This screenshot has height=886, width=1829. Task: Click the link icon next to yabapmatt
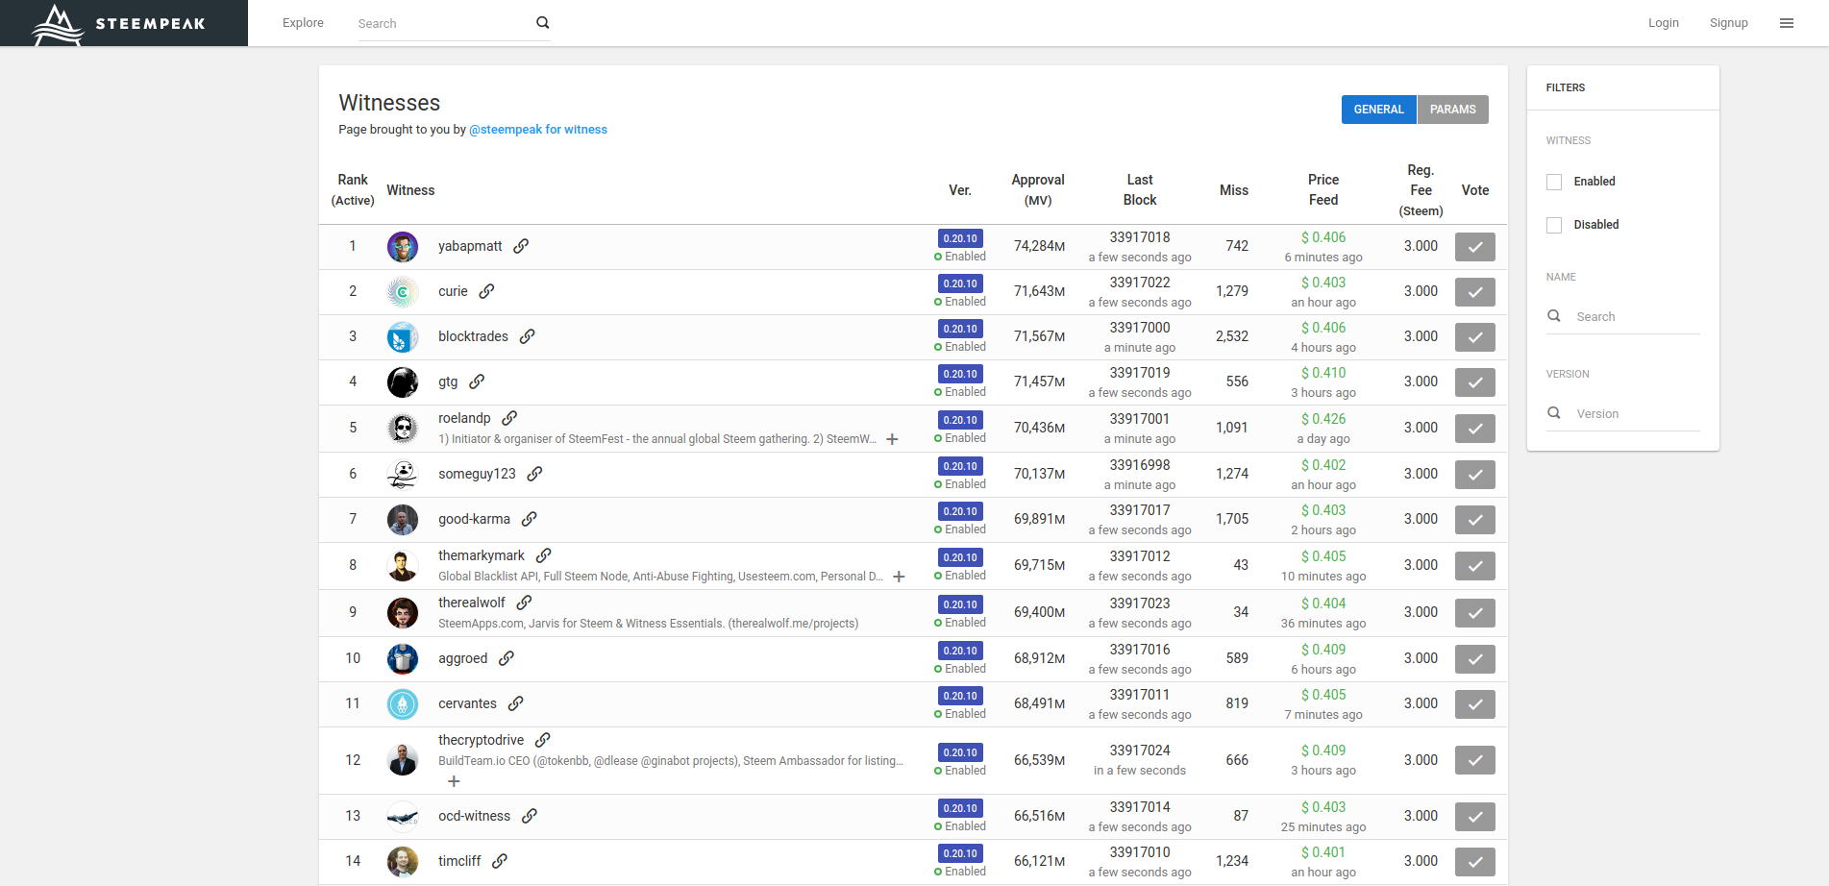click(521, 246)
